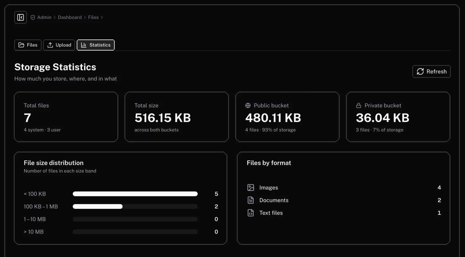This screenshot has width=465, height=257.
Task: Click the globe icon beside Public bucket
Action: point(248,106)
